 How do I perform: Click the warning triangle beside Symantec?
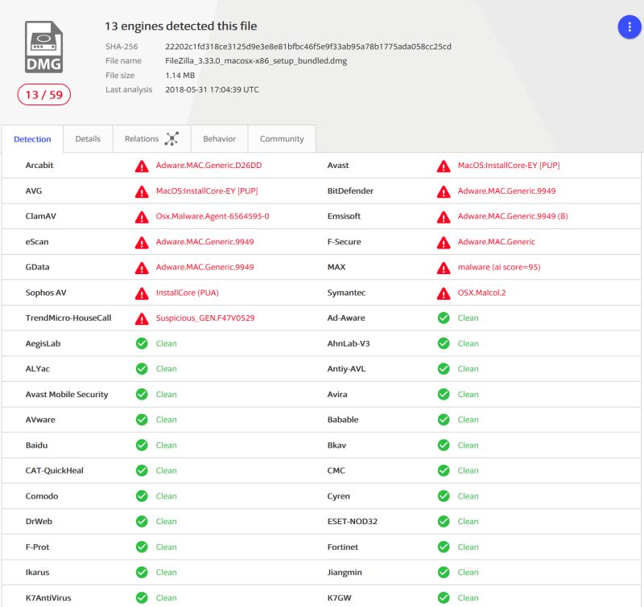[x=442, y=293]
